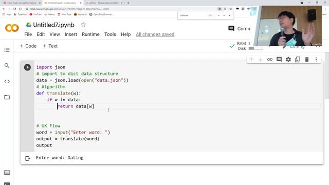
Task: Jump to previous find result
Action: pos(218,15)
